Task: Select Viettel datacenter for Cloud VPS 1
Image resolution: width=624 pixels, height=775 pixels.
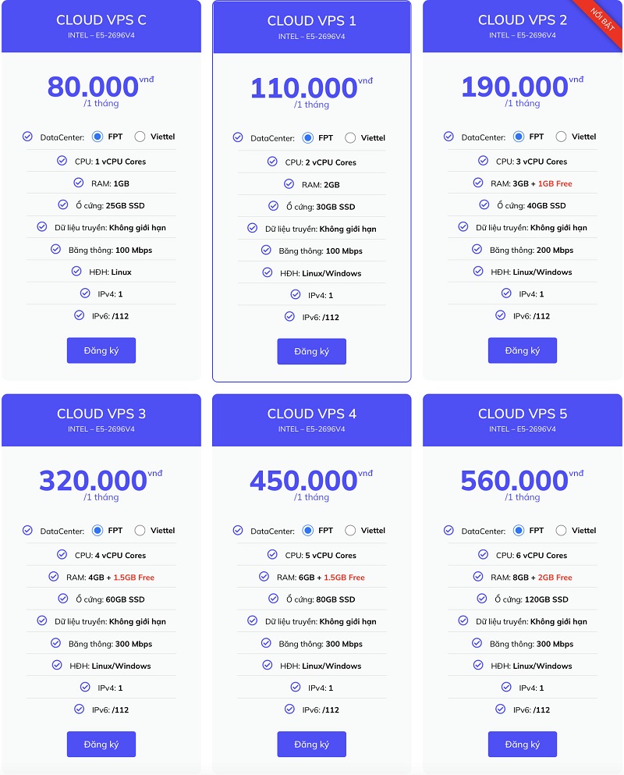Action: 350,138
